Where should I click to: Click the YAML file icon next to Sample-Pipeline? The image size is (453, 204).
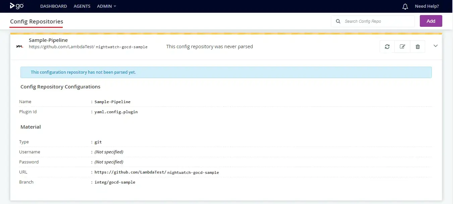point(19,47)
